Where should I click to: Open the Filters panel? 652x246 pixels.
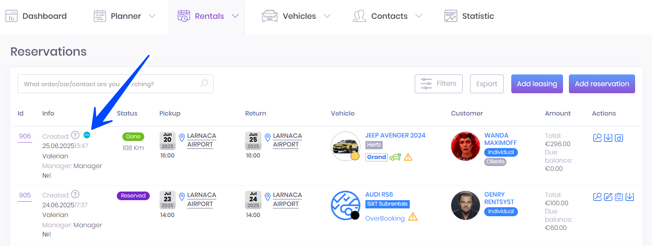pyautogui.click(x=438, y=84)
